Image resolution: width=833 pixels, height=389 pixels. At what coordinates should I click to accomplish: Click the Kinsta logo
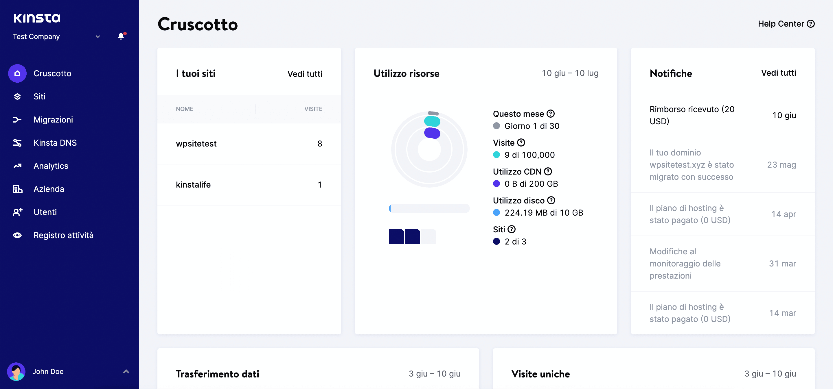(x=37, y=18)
